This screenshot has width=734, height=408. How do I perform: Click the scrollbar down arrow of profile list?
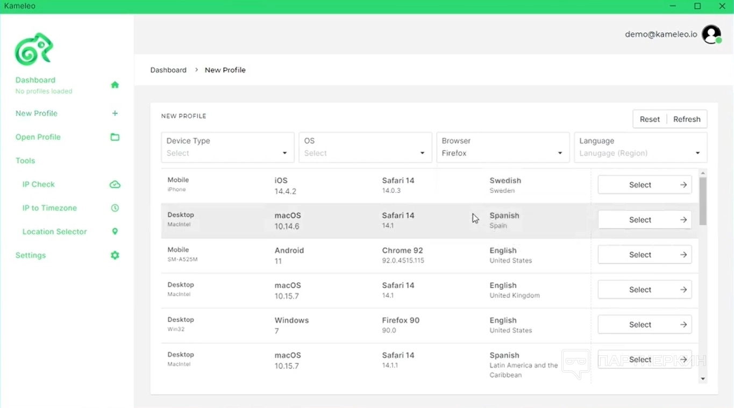point(702,379)
